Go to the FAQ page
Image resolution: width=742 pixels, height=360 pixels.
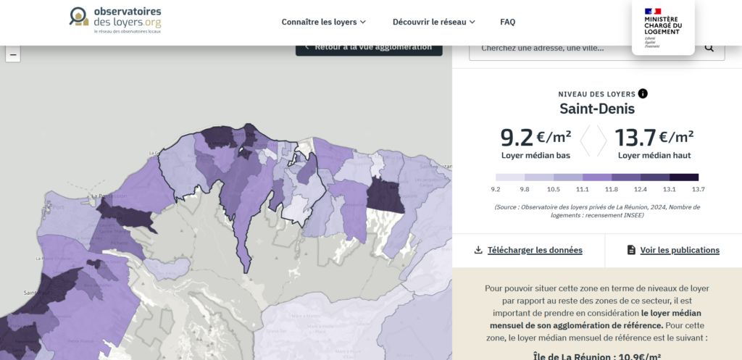[507, 22]
